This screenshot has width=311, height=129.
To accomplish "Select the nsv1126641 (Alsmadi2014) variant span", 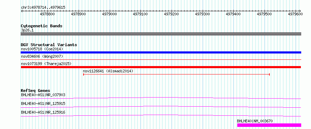I will [x=176, y=74].
